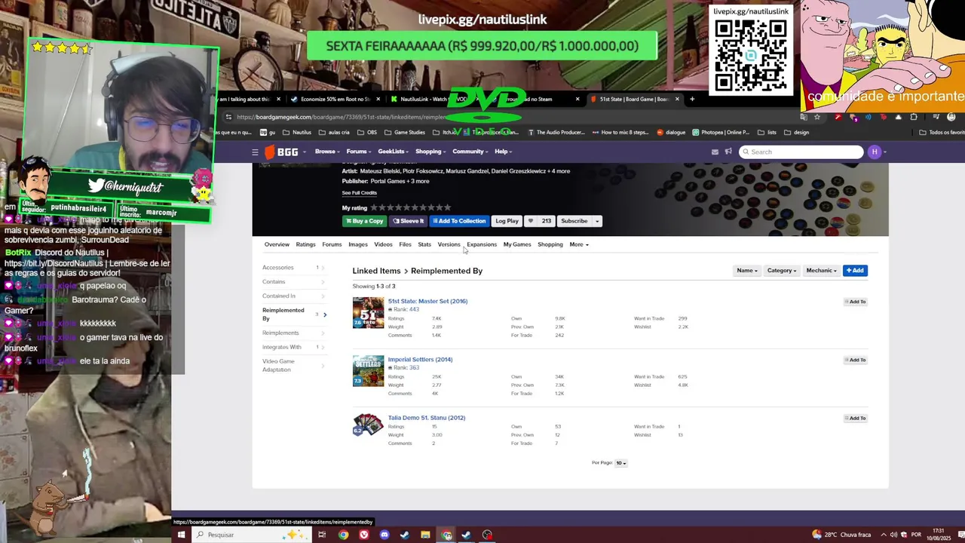Viewport: 965px width, 543px height.
Task: Click the blue +Add button
Action: pos(855,271)
